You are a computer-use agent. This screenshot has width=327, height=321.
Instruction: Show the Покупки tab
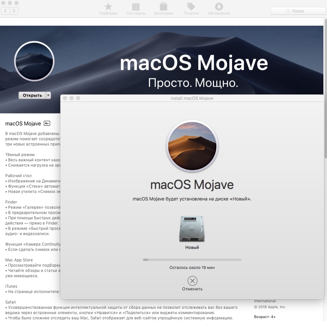coord(191,9)
